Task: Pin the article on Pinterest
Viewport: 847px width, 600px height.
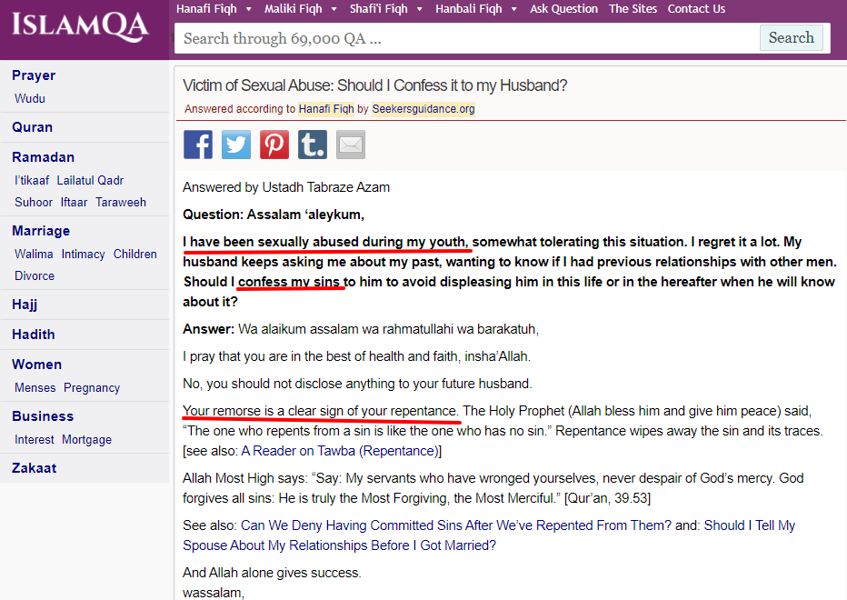Action: tap(274, 145)
